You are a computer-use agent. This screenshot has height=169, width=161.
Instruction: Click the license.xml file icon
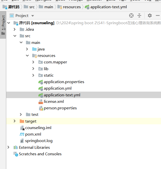click(41, 102)
